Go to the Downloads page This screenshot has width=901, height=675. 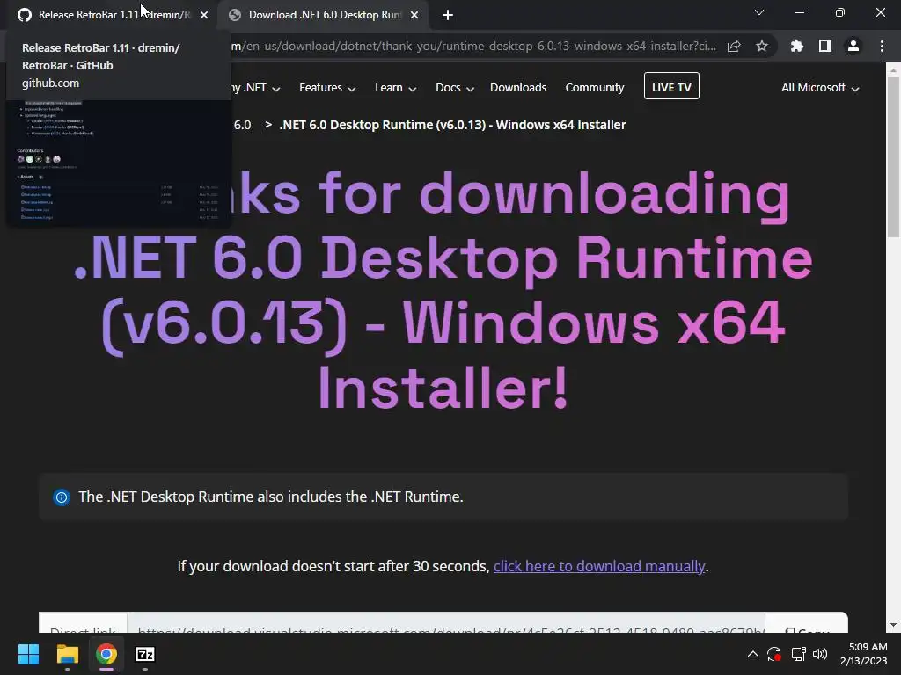(517, 88)
